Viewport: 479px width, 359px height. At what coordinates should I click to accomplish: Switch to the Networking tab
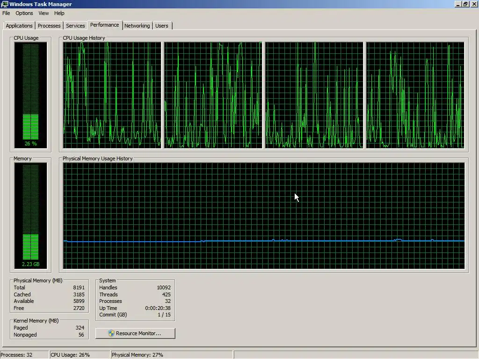(x=137, y=26)
